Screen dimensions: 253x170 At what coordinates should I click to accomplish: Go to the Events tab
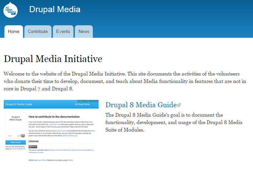click(x=63, y=31)
